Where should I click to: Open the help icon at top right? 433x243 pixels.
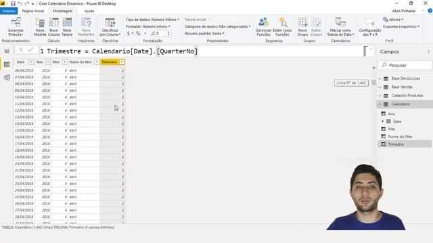click(430, 11)
